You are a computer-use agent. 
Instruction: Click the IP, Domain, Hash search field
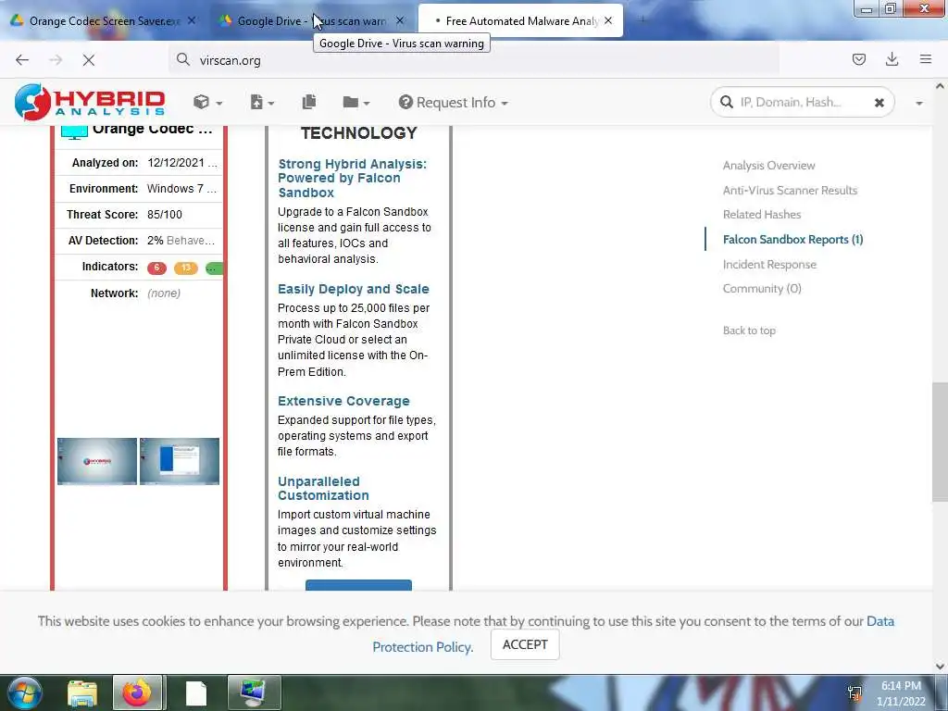[801, 102]
